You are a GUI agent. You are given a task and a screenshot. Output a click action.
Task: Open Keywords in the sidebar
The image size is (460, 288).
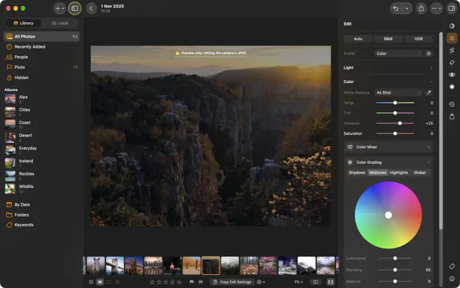[x=41, y=225]
